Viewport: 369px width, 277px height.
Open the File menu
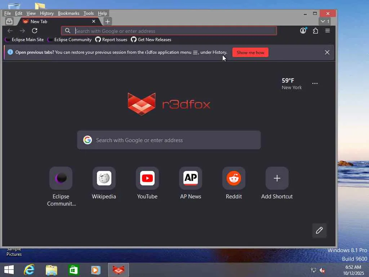click(8, 13)
